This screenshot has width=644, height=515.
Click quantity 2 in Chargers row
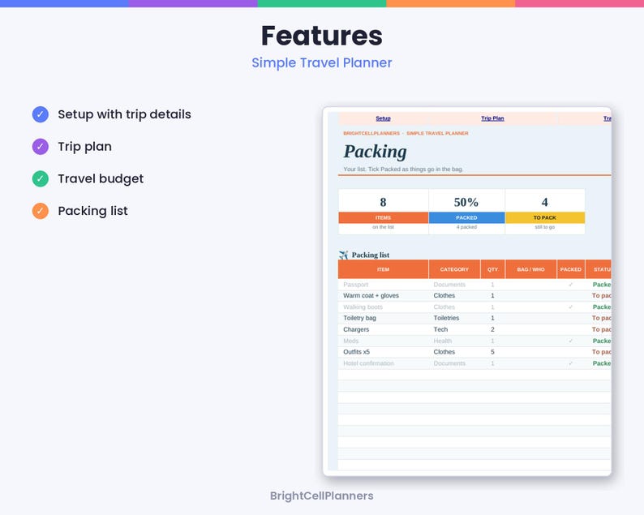[x=492, y=329]
